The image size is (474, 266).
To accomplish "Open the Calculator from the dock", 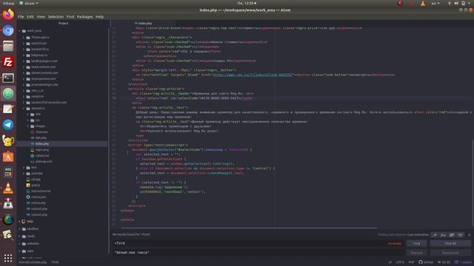I will 8,172.
